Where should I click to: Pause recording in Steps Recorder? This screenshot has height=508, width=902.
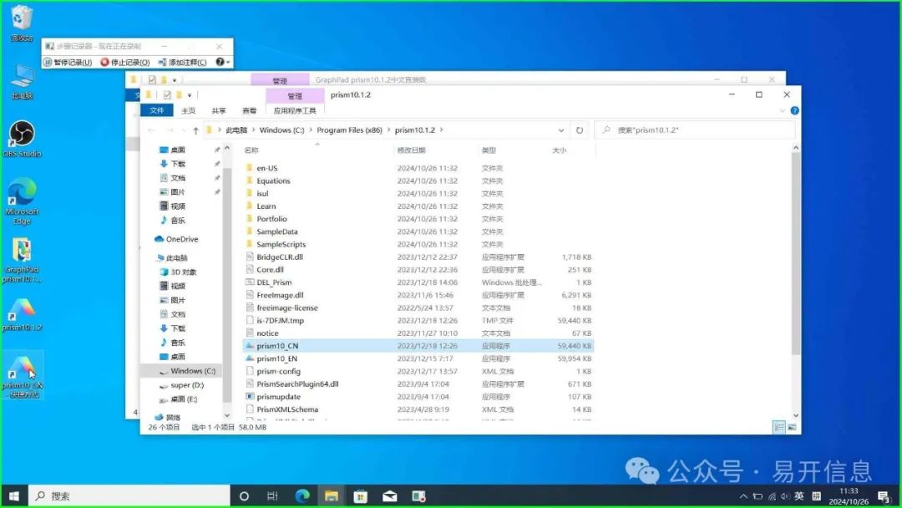pos(68,62)
